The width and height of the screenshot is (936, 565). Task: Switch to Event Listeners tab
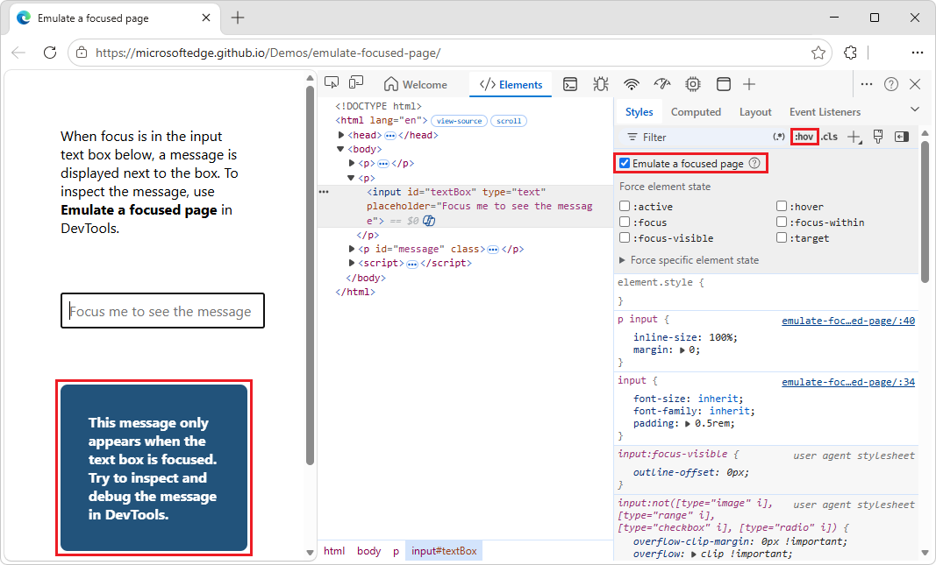tap(825, 112)
